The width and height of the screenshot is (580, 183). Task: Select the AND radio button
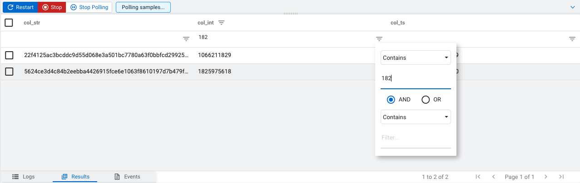391,100
